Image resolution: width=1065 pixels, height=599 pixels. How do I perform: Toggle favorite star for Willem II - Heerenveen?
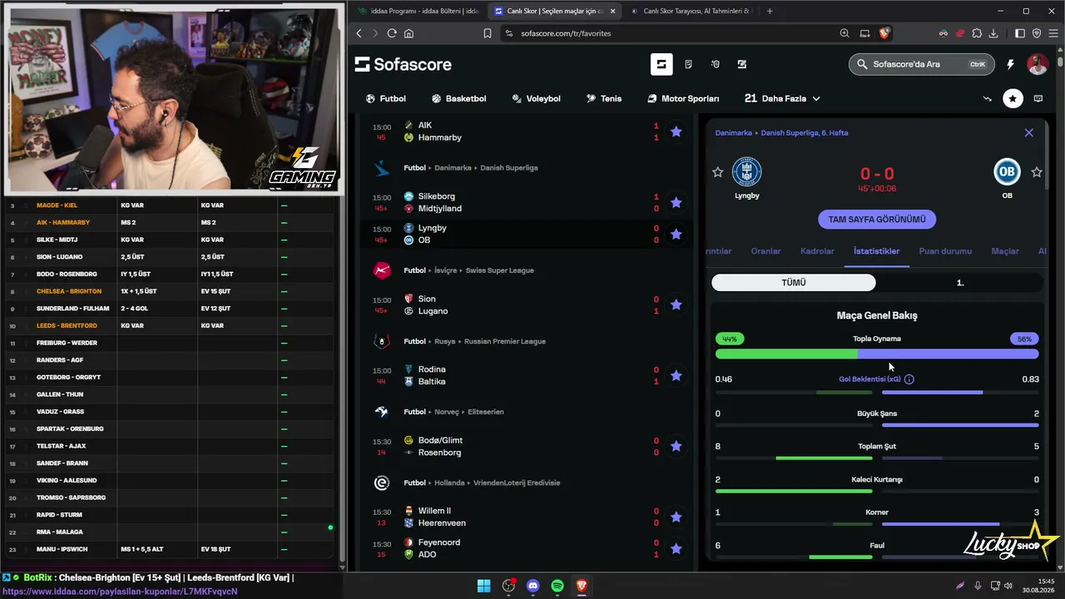pyautogui.click(x=676, y=517)
